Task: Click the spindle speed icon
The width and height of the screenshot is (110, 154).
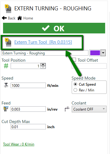Action: click(6, 85)
